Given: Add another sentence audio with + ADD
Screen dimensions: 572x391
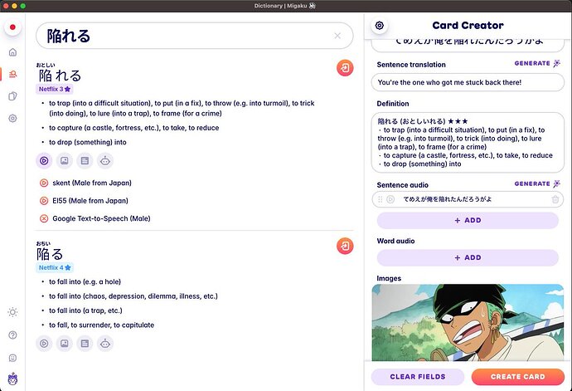Looking at the screenshot, I should tap(468, 220).
